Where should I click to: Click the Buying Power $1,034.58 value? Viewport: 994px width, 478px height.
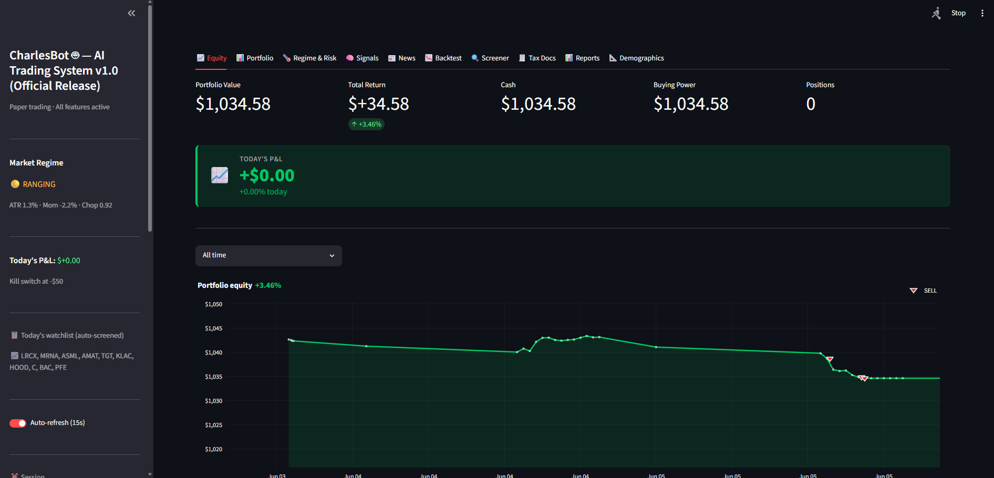coord(691,104)
